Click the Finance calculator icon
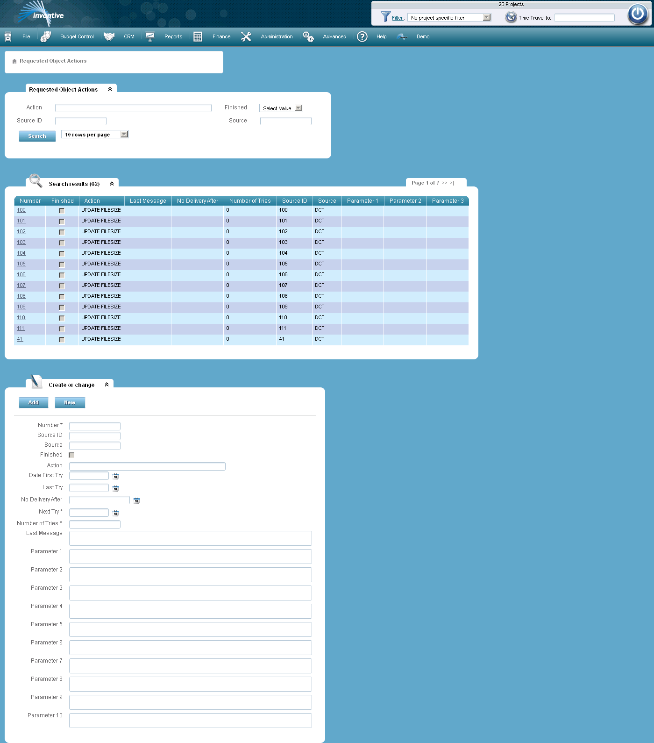Screen dimensions: 654x743 198,36
